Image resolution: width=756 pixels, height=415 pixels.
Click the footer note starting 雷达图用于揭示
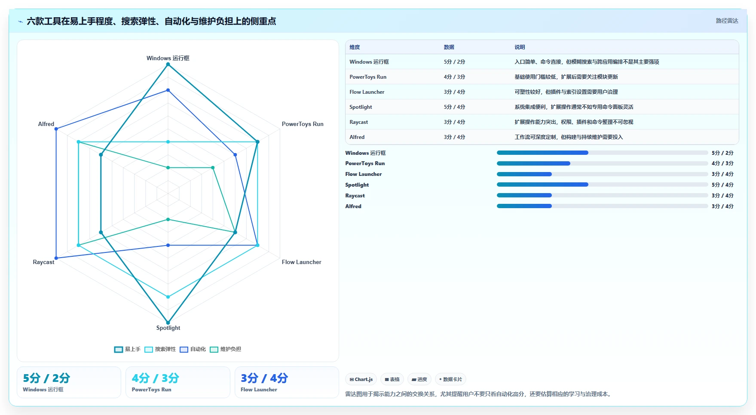click(x=479, y=394)
